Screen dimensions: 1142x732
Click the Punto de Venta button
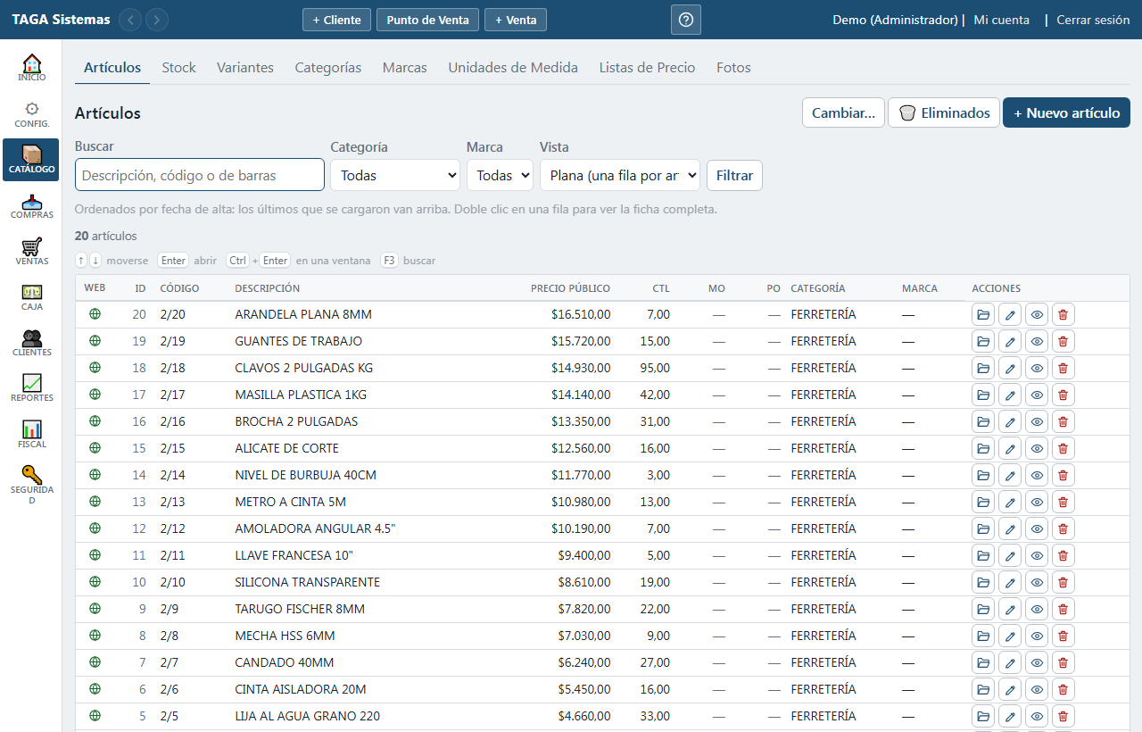tap(427, 20)
